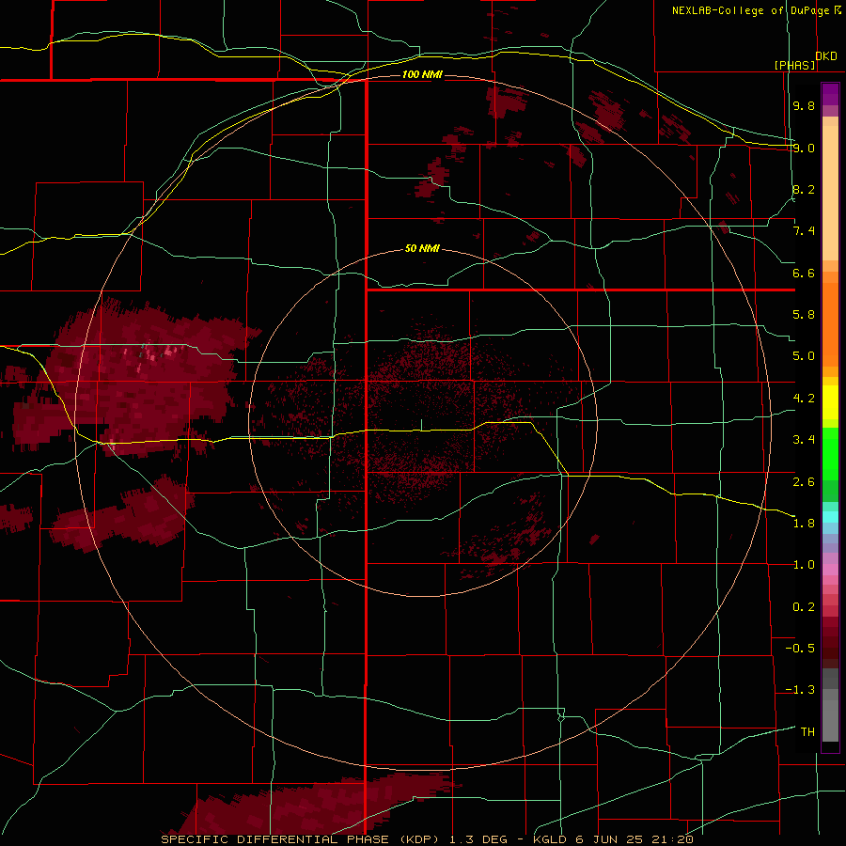
Task: Click the TH threshold label
Action: point(807,732)
